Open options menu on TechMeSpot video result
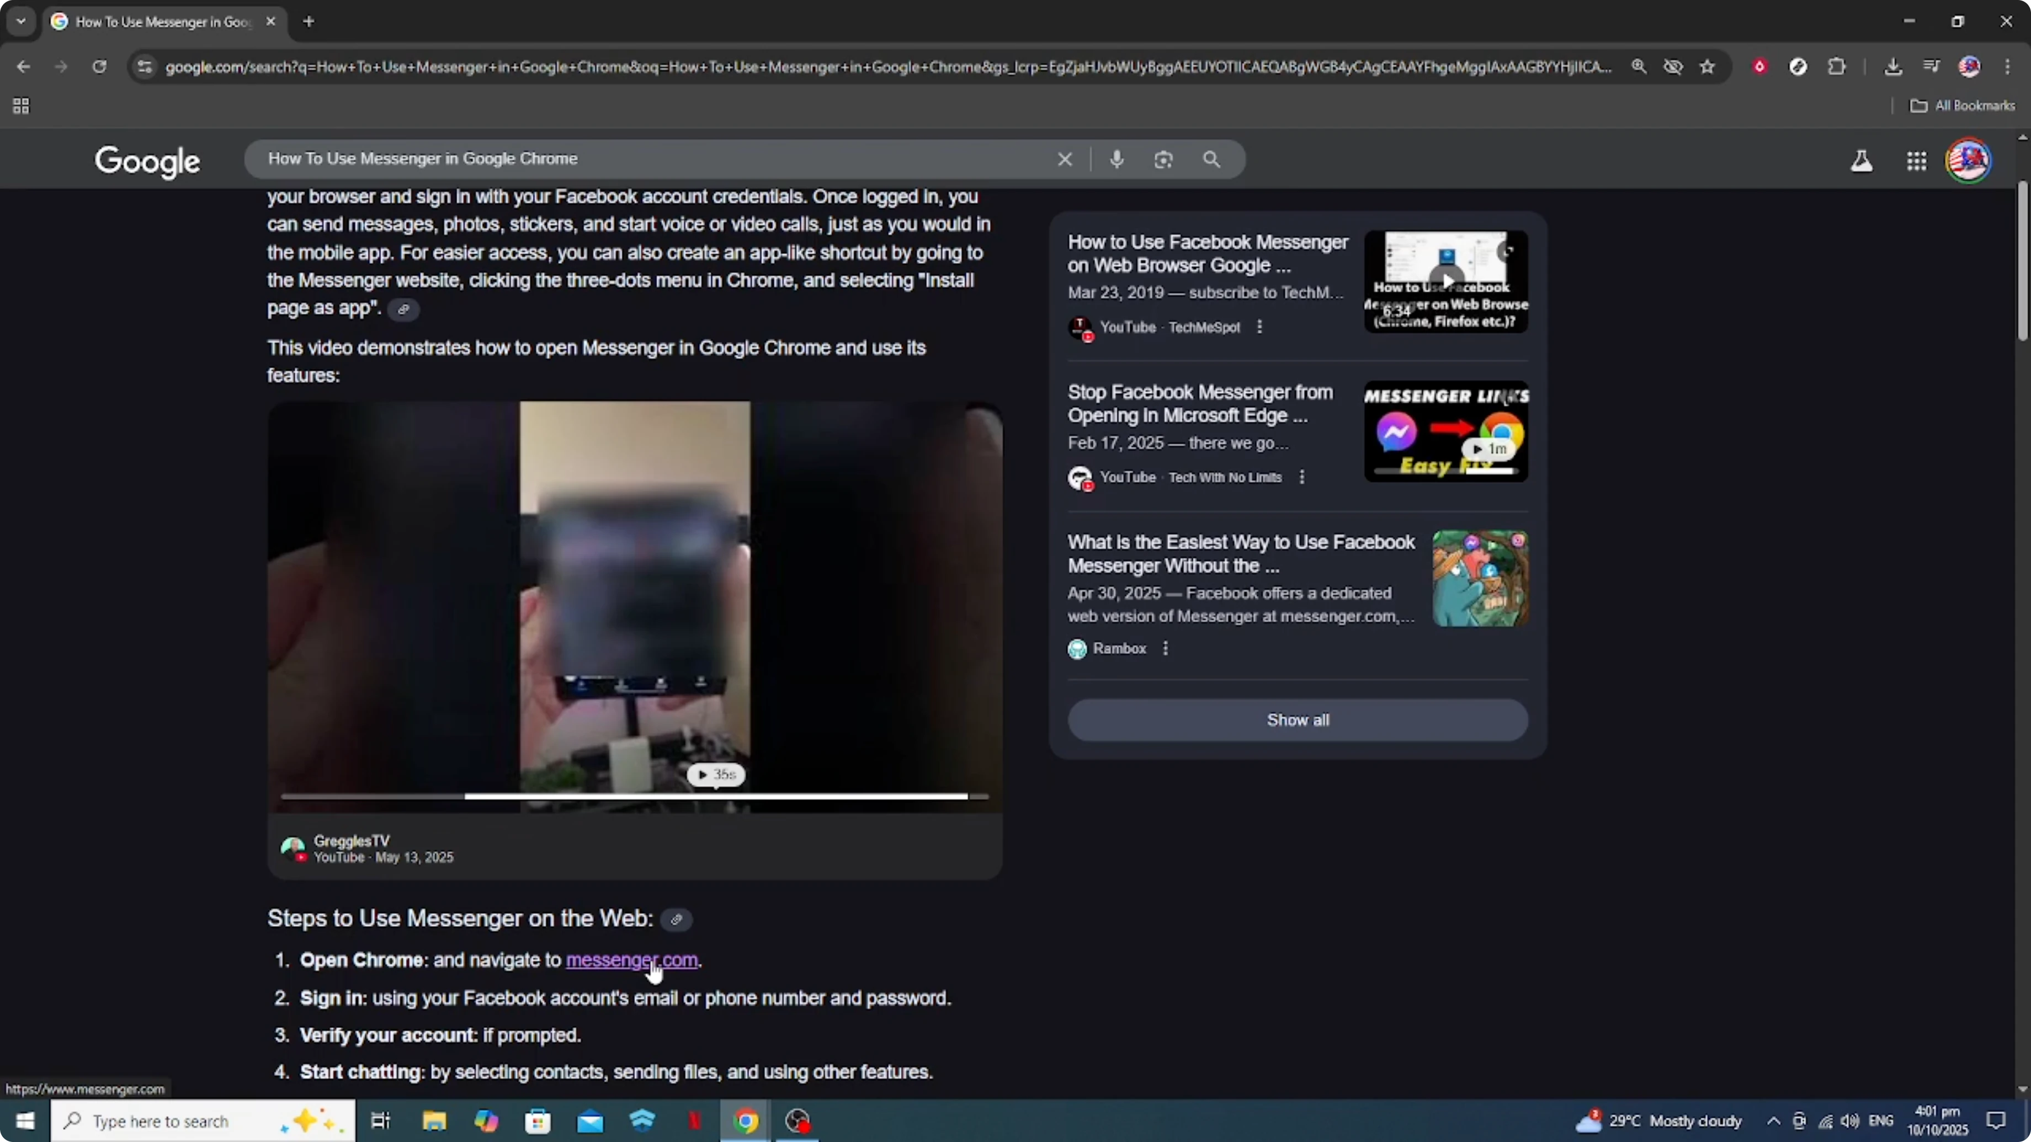Image resolution: width=2031 pixels, height=1142 pixels. (x=1259, y=326)
